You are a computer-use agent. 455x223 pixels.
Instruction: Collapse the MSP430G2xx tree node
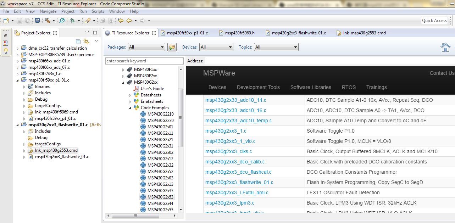click(123, 82)
